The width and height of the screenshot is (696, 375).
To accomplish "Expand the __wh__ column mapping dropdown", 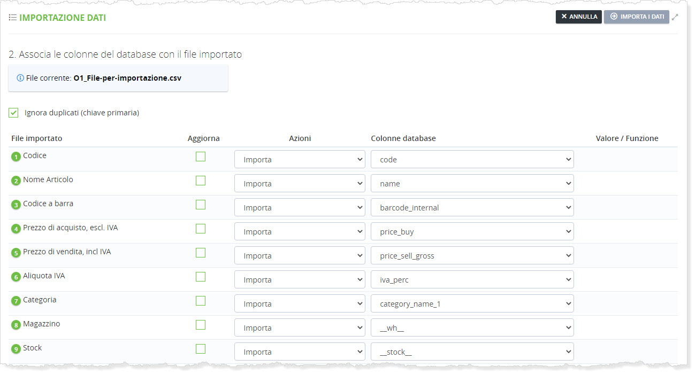I will [x=472, y=328].
